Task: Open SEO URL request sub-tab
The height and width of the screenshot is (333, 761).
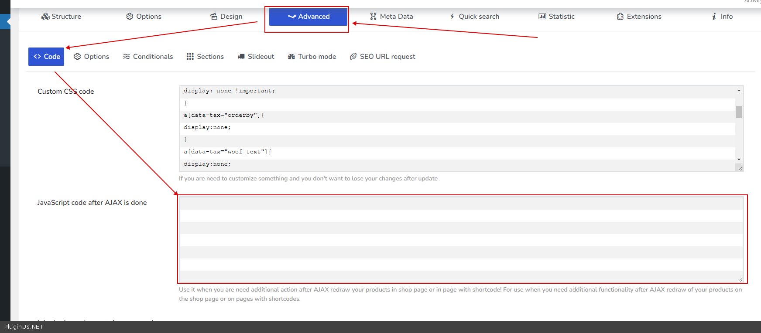Action: tap(383, 57)
